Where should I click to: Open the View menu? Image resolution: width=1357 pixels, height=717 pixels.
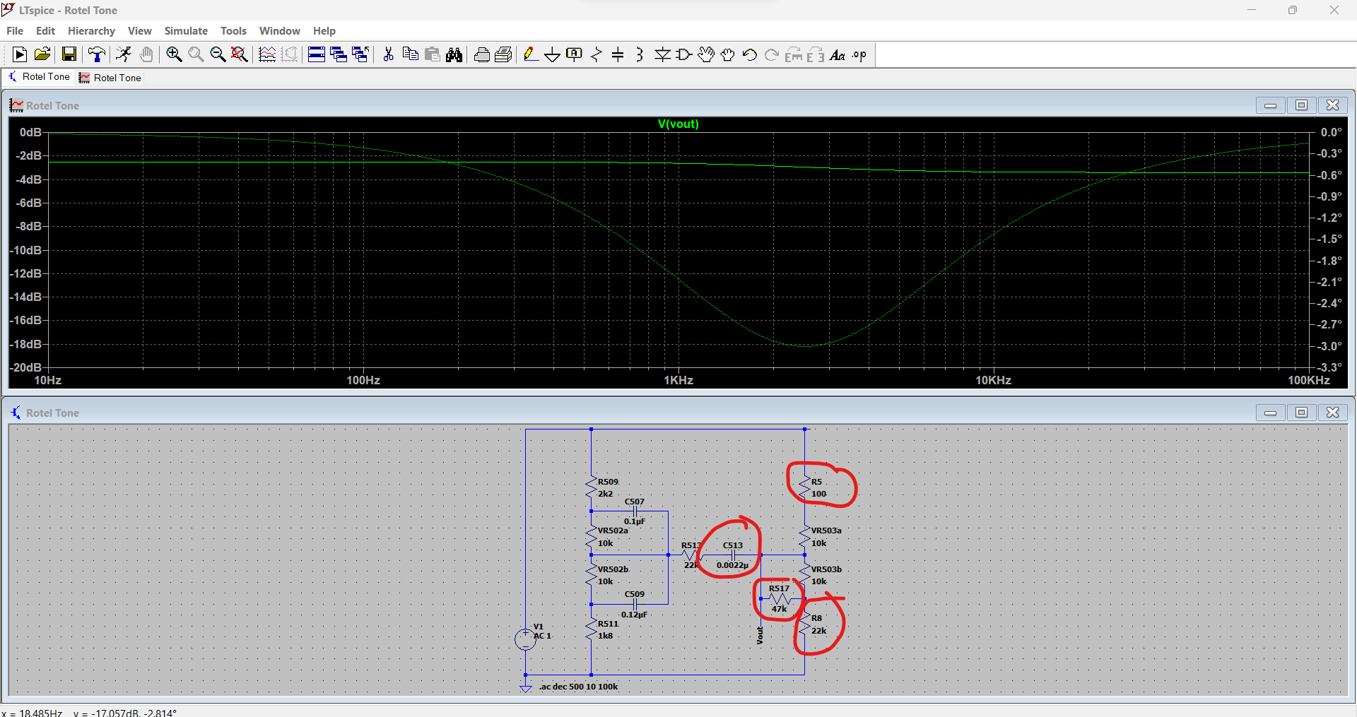pyautogui.click(x=140, y=31)
